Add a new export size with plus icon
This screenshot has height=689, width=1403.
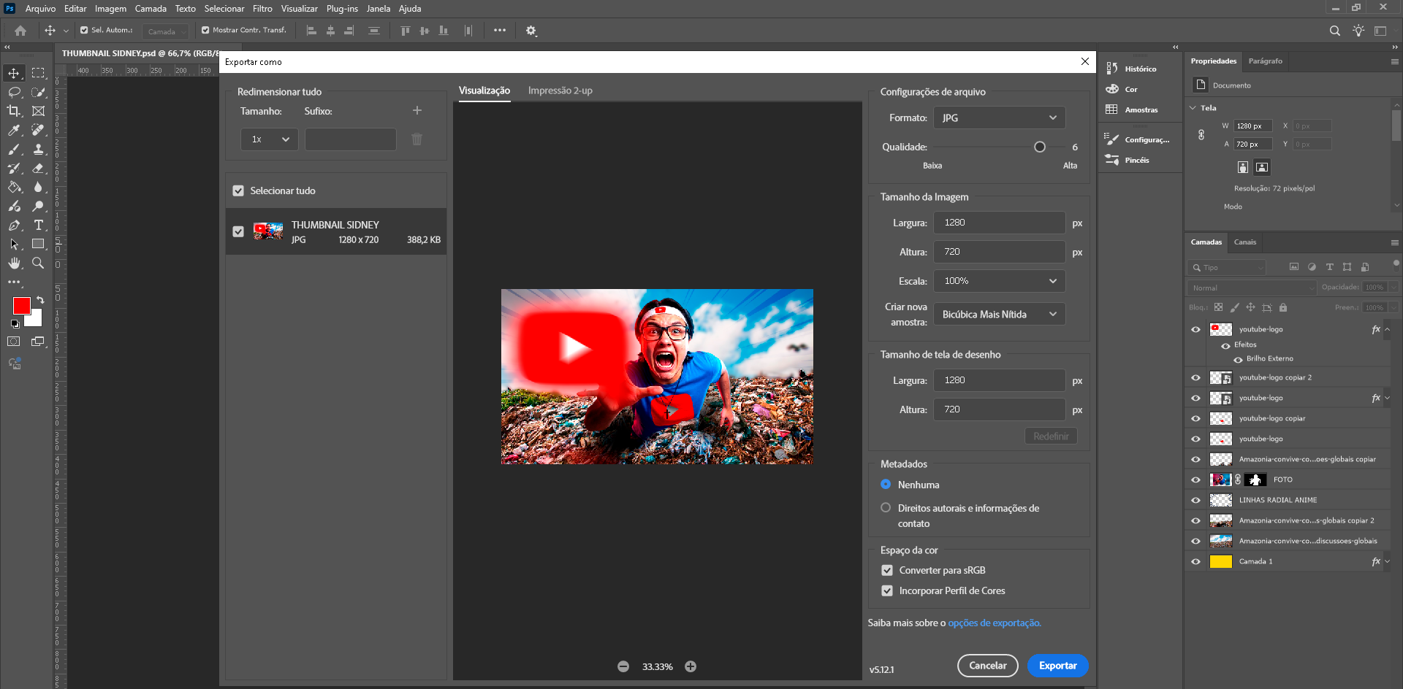pos(417,110)
